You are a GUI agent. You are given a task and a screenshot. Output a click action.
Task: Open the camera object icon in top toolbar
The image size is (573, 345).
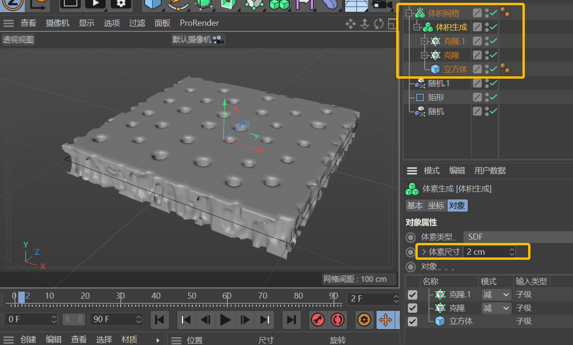pyautogui.click(x=382, y=4)
